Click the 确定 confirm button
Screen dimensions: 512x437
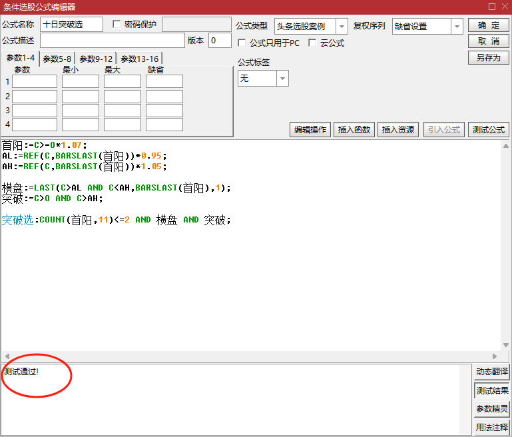click(489, 25)
